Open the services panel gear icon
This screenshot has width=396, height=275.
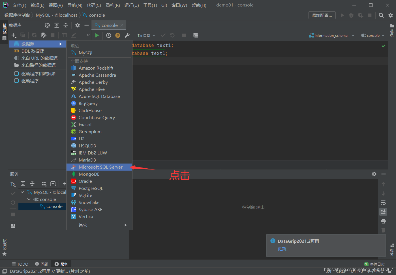pos(374,174)
